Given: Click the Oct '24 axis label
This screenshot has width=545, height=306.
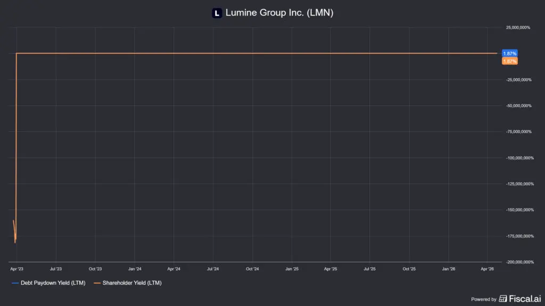Looking at the screenshot, I should (x=252, y=269).
